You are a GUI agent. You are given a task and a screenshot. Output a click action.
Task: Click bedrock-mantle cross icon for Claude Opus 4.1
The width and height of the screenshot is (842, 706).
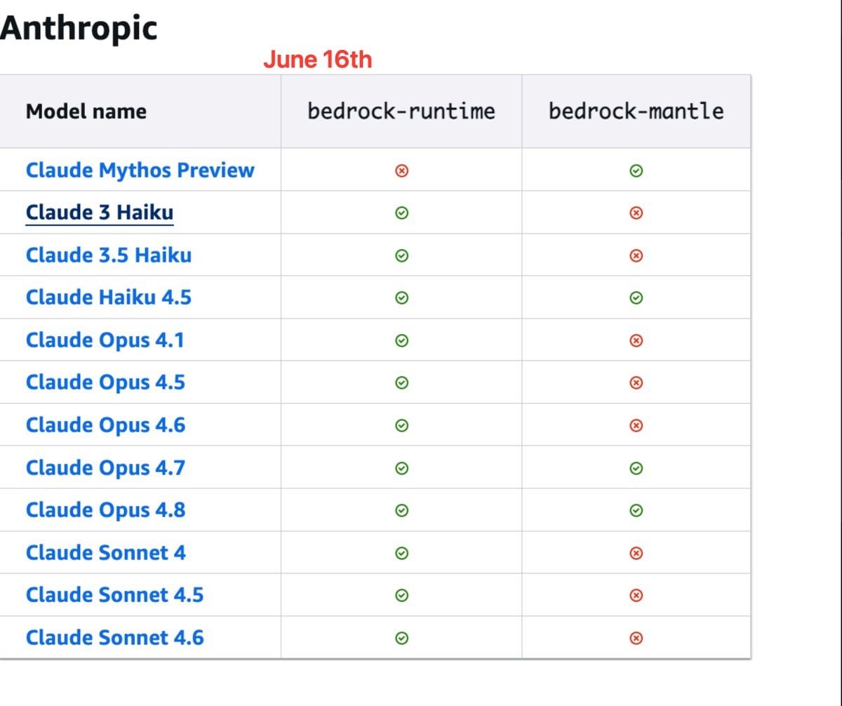(x=636, y=340)
